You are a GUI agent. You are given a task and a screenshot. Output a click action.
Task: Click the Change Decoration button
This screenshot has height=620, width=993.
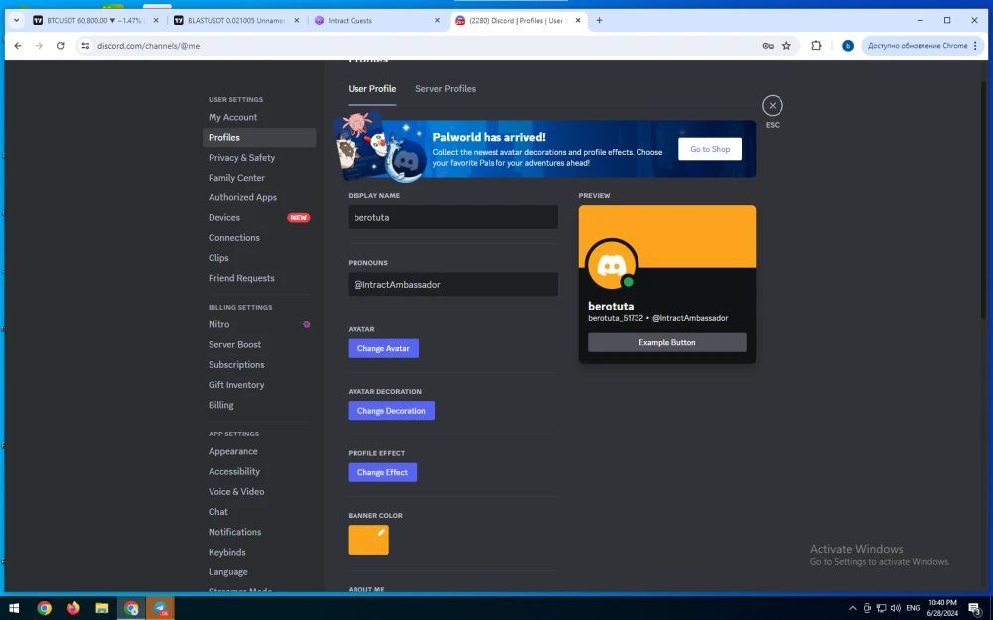point(391,411)
